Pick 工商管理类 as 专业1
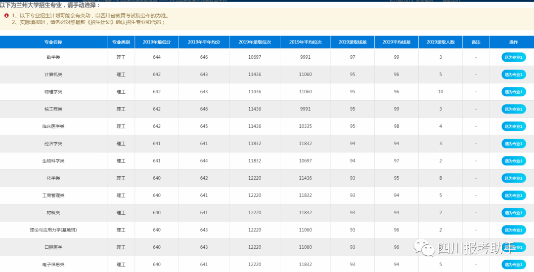Image resolution: width=534 pixels, height=272 pixels. click(x=513, y=195)
